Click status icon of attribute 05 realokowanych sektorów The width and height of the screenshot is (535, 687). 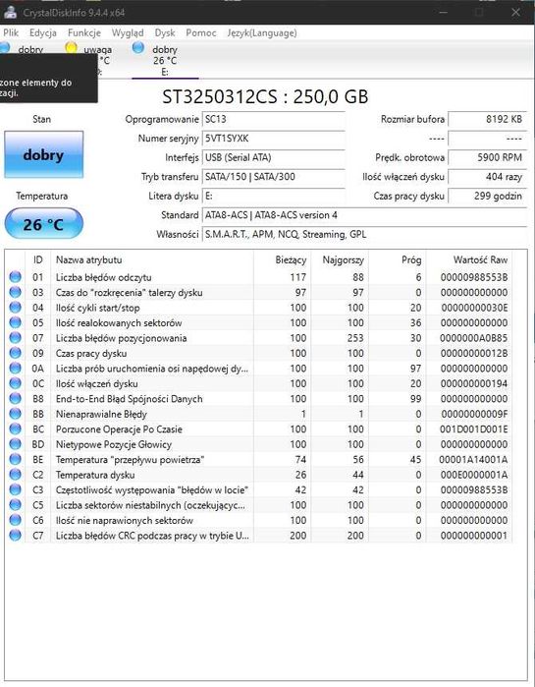16,322
